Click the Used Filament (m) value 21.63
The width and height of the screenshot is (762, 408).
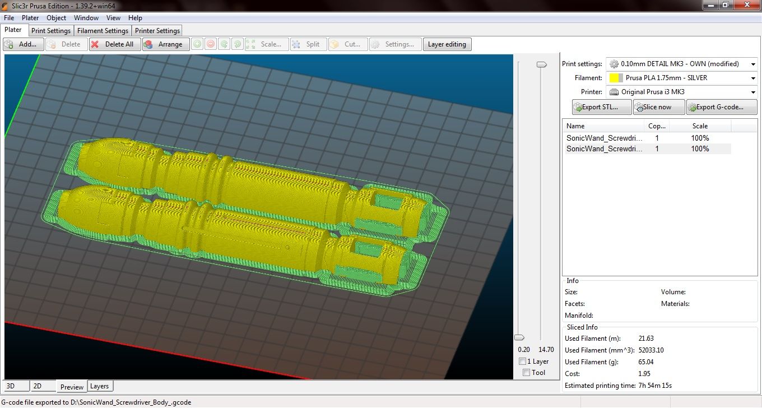coord(646,339)
